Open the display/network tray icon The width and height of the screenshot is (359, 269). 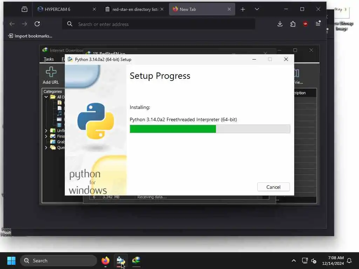pyautogui.click(x=305, y=261)
